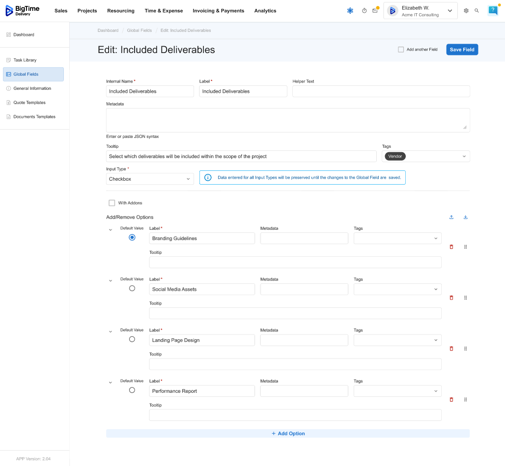The image size is (505, 466).
Task: Open the mail notifications icon
Action: pyautogui.click(x=375, y=11)
